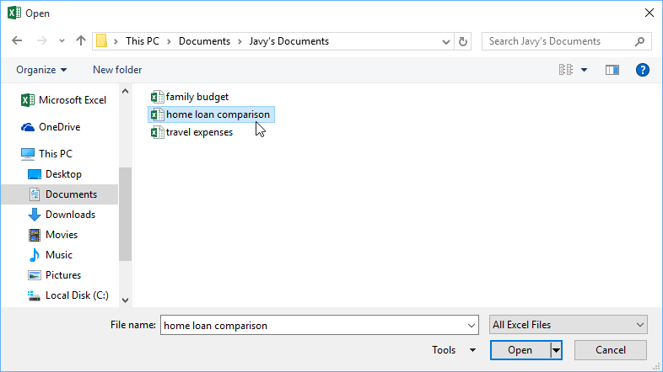Click the family budget Excel file icon
The height and width of the screenshot is (372, 663).
tap(157, 97)
